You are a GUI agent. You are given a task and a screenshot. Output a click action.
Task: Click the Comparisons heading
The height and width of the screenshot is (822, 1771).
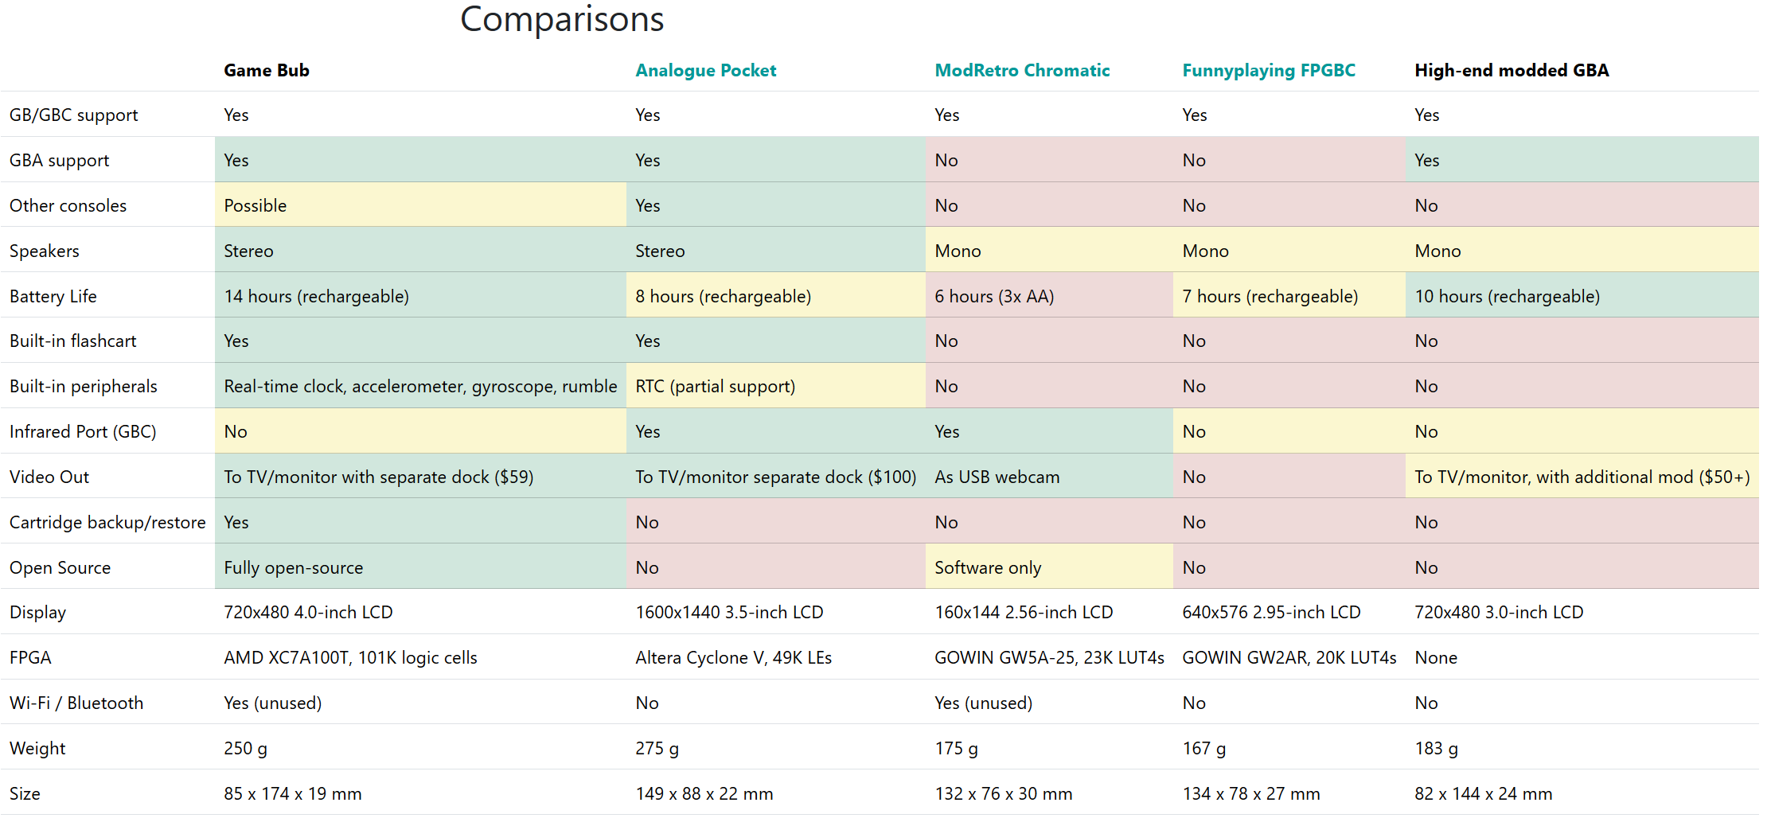click(x=561, y=19)
